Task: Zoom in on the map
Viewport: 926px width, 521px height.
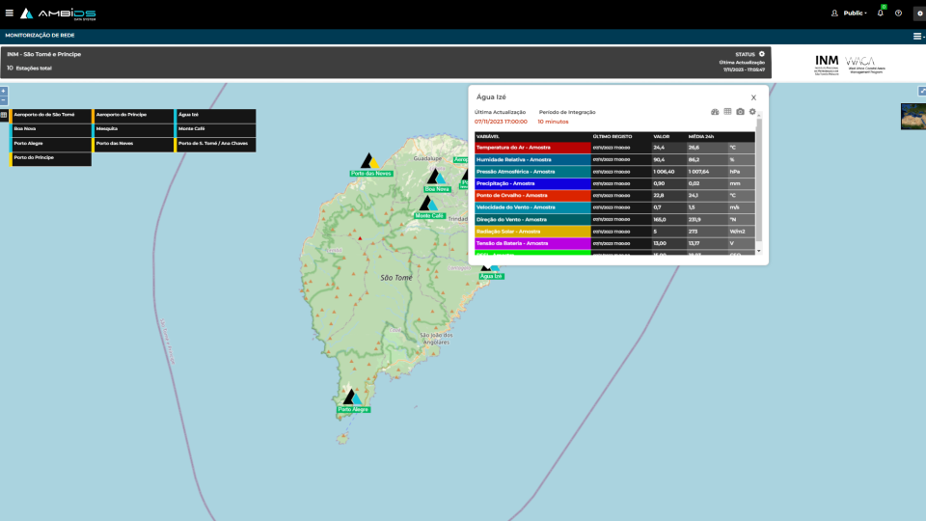Action: 4,91
